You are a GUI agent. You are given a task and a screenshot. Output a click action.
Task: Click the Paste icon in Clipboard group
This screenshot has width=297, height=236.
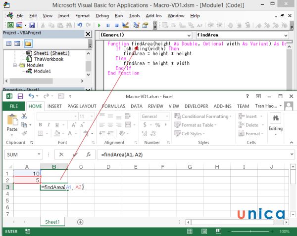pos(12,123)
